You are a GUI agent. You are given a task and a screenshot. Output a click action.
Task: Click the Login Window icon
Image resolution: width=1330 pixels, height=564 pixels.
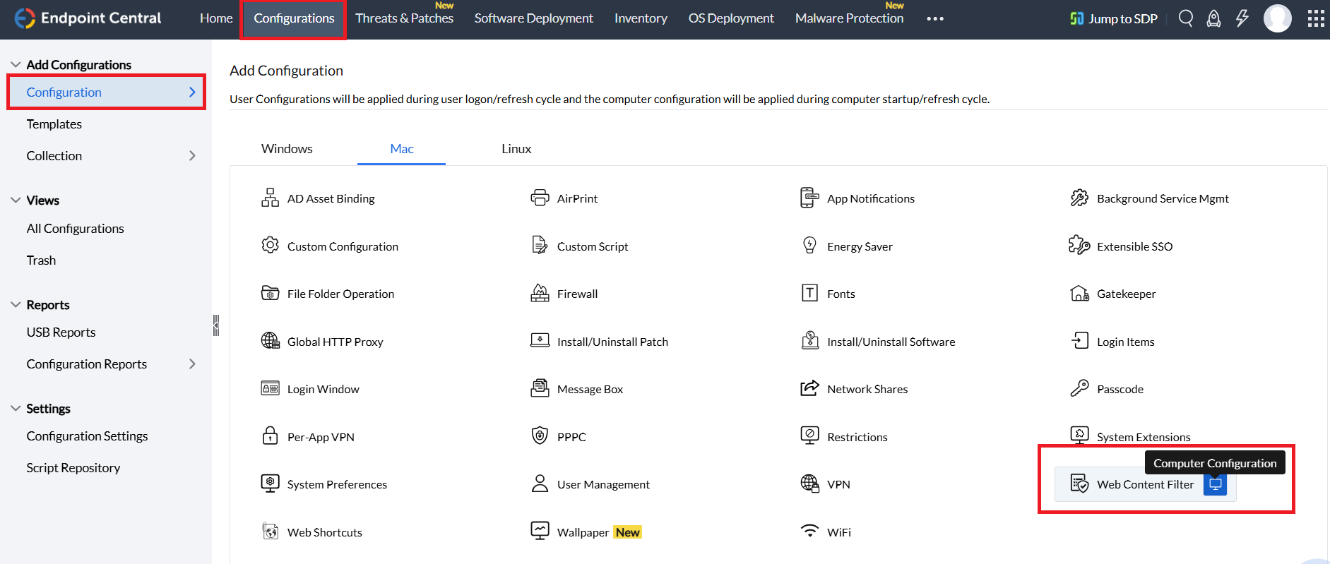(x=270, y=388)
